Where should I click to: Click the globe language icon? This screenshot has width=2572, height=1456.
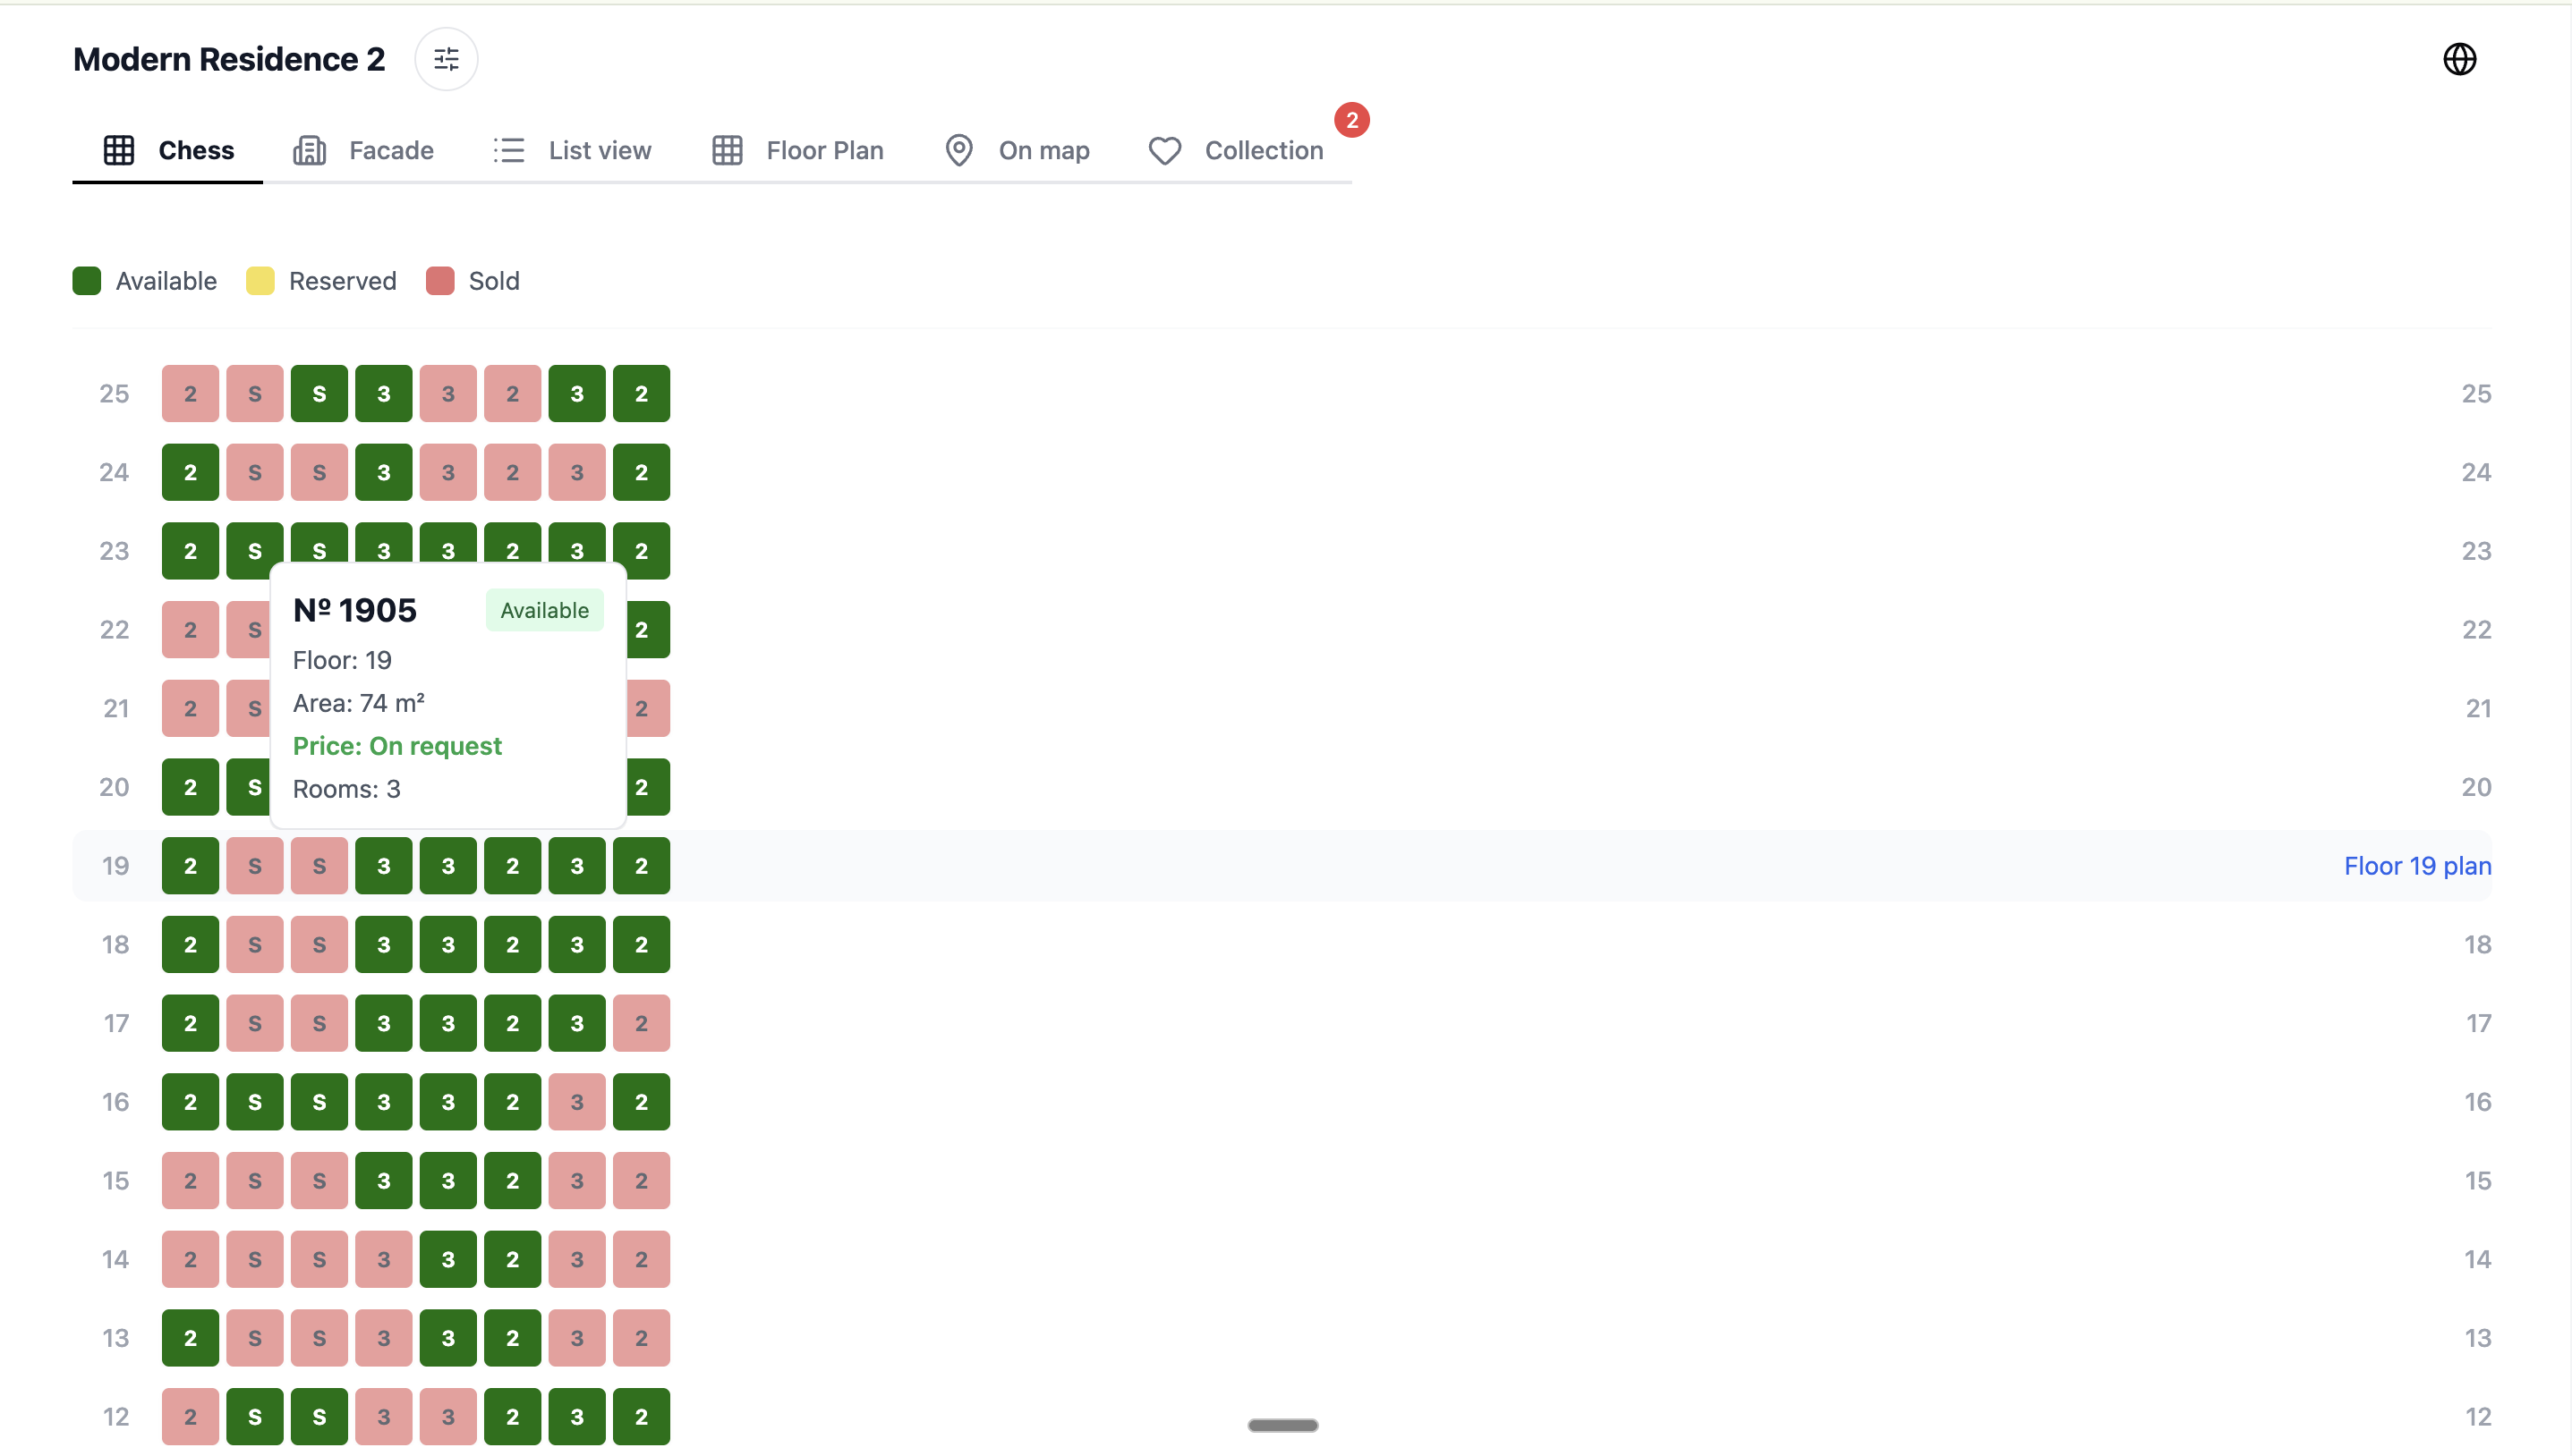point(2459,59)
